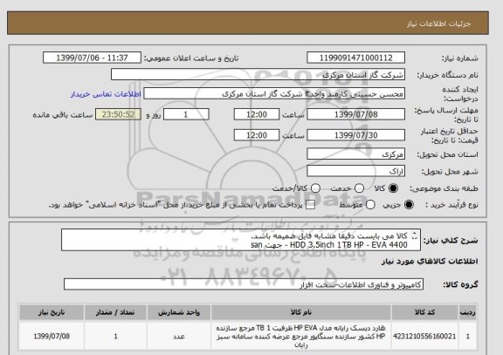This screenshot has width=503, height=355.
Task: Click the general need description text box
Action: pyautogui.click(x=241, y=240)
